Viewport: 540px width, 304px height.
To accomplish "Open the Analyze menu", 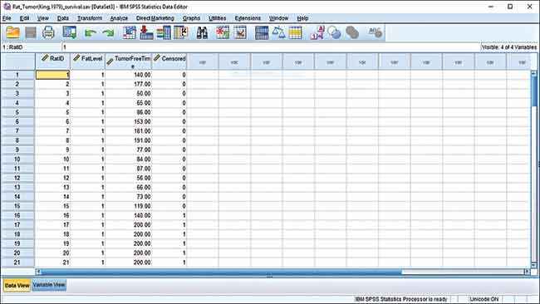I will pos(119,18).
